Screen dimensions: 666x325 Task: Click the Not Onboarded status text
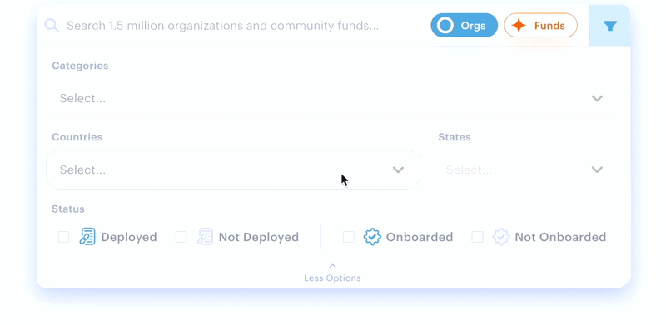click(x=560, y=237)
